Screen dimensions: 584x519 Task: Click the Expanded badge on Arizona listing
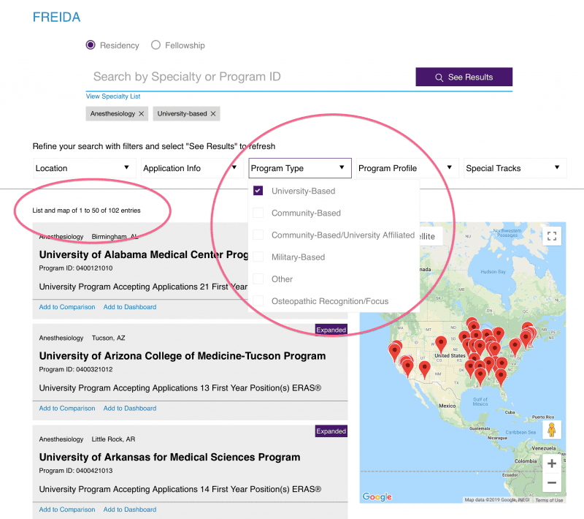(x=331, y=330)
